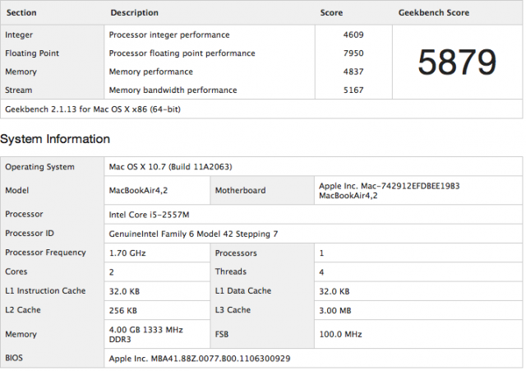Select the Intel Core i5-2557M processor text
This screenshot has width=526, height=371.
click(149, 215)
